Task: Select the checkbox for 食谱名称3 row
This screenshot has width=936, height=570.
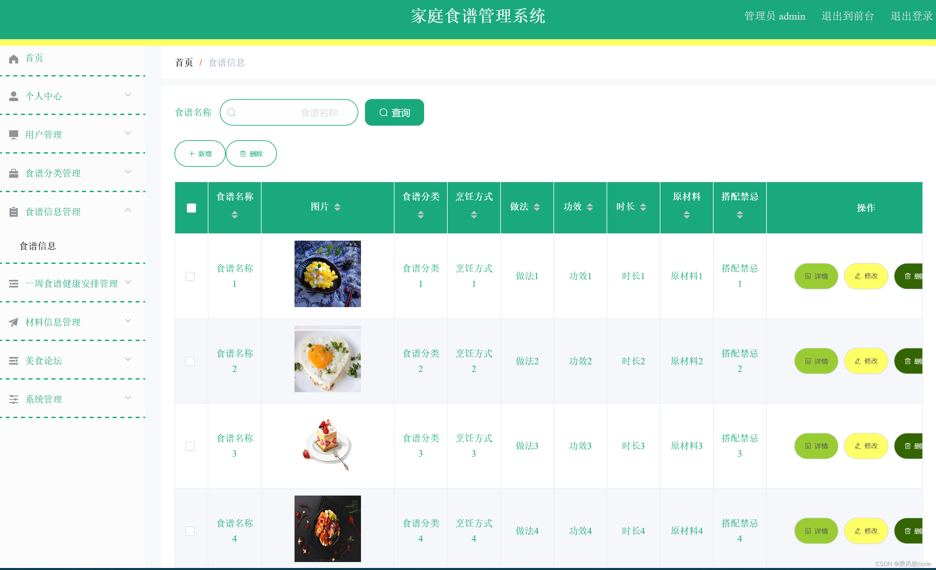Action: [190, 446]
